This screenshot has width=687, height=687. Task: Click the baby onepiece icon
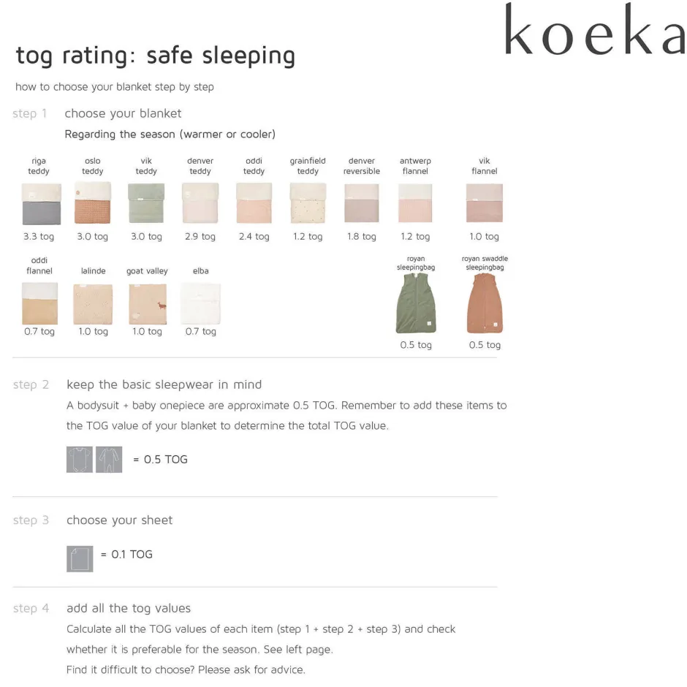[x=109, y=459]
